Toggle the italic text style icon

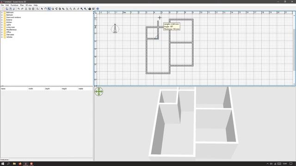(x=78, y=9)
